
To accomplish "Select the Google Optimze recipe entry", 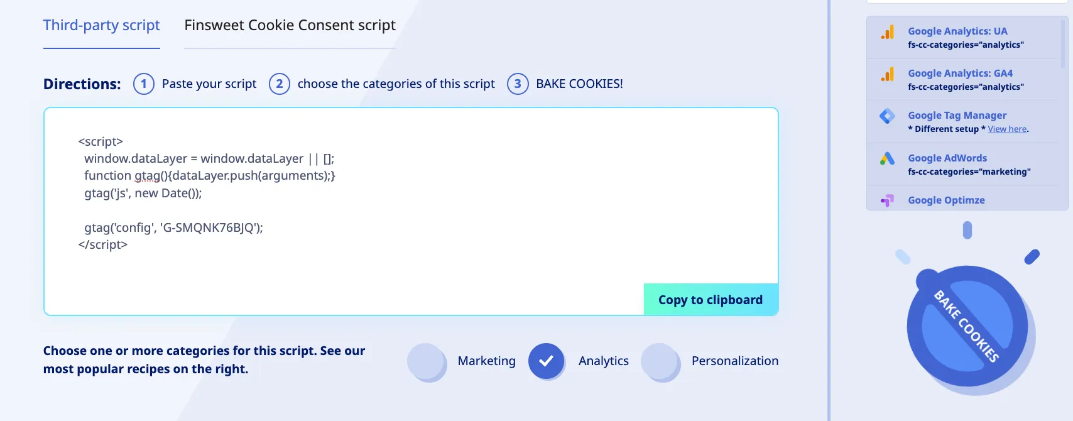I will 945,200.
